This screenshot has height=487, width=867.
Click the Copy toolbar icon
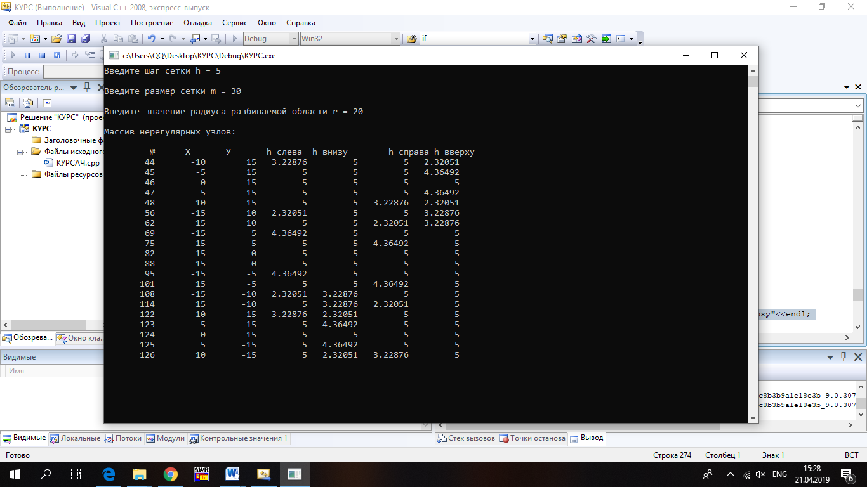point(118,39)
